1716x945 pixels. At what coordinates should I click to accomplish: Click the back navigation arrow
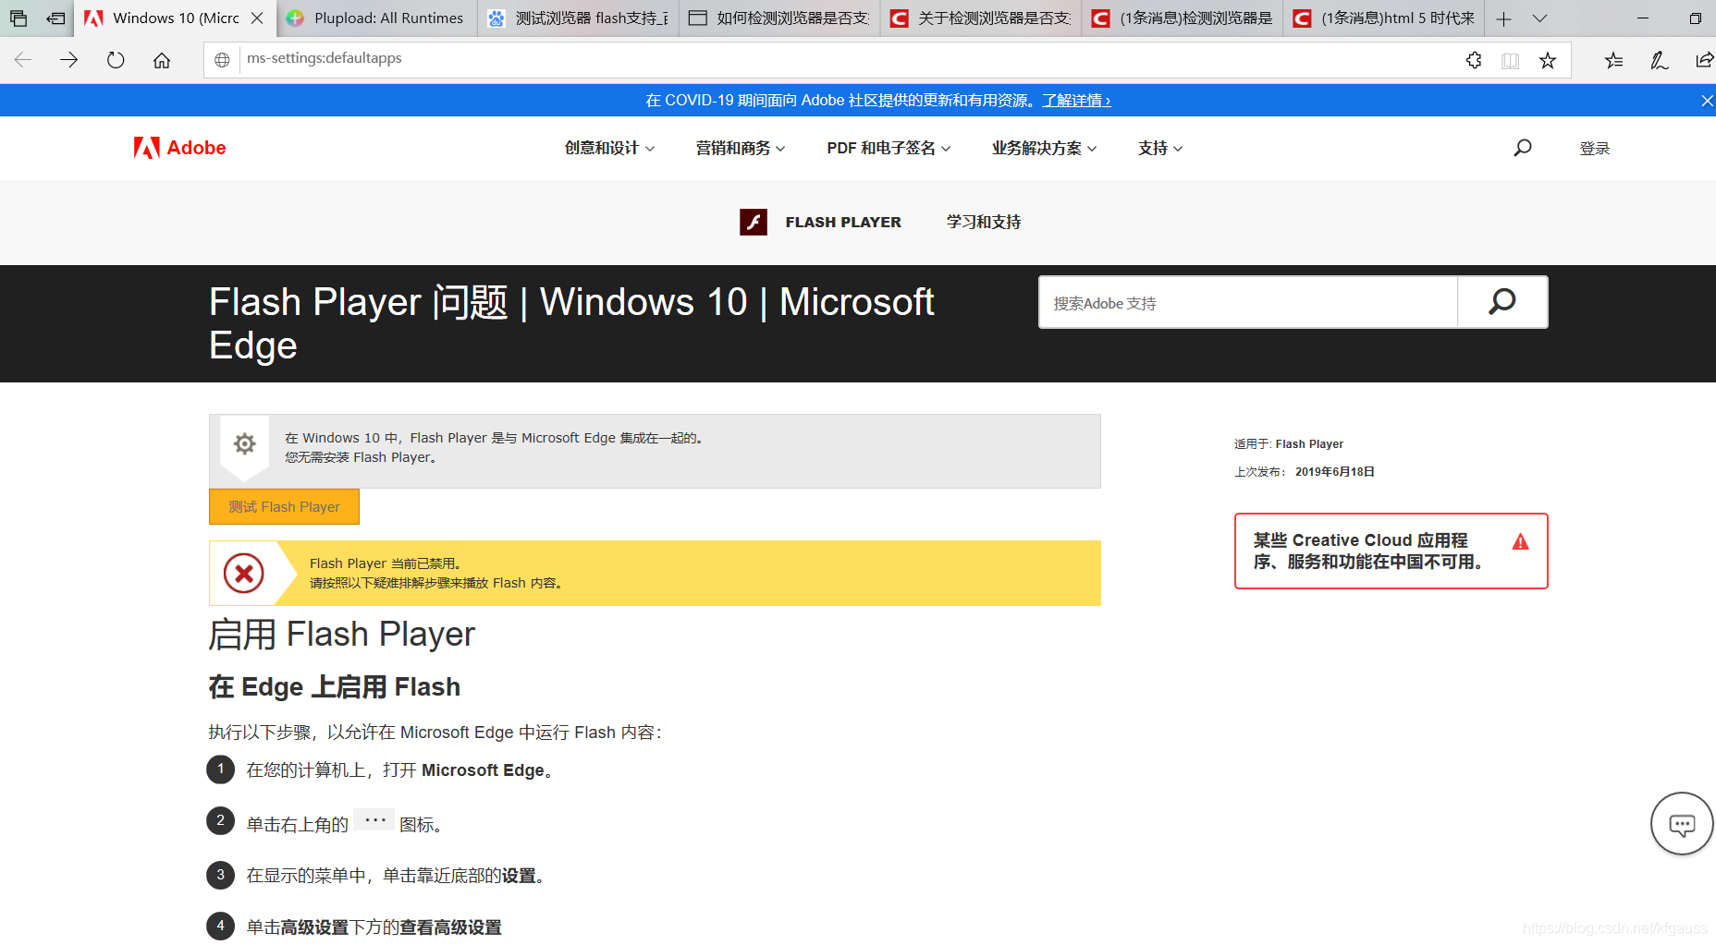[22, 58]
